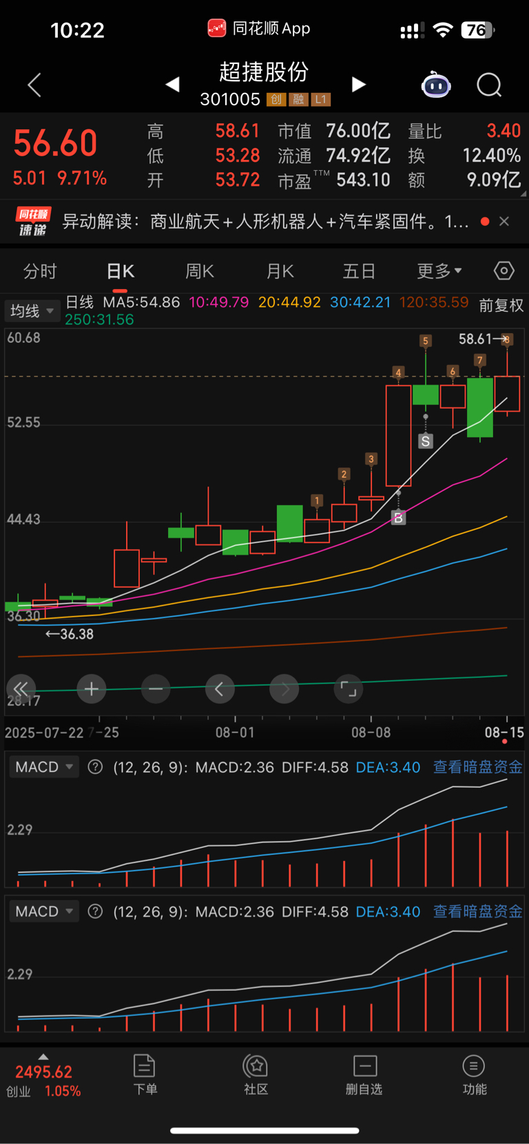
Task: Tap 换 12.40% turnover value
Action: point(491,156)
